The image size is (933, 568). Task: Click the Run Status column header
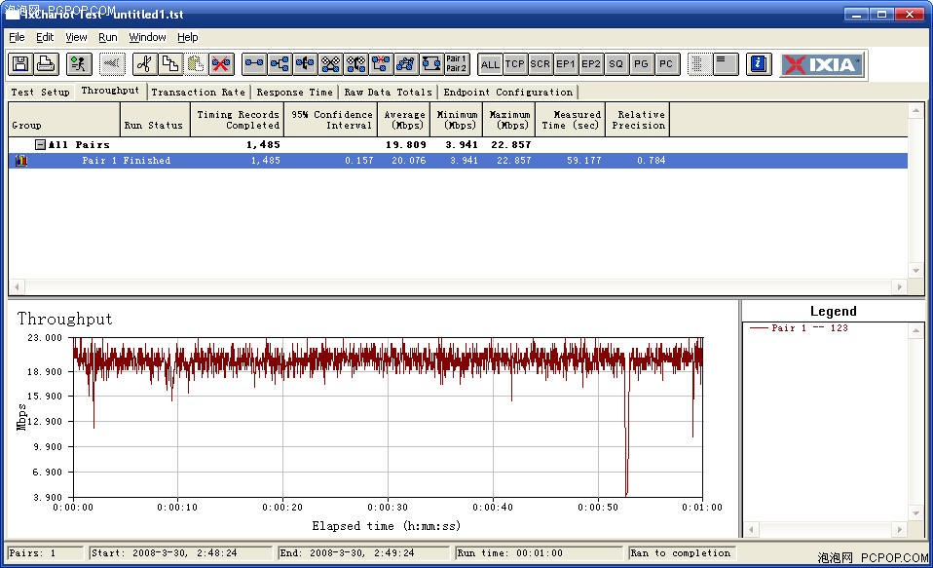(155, 120)
